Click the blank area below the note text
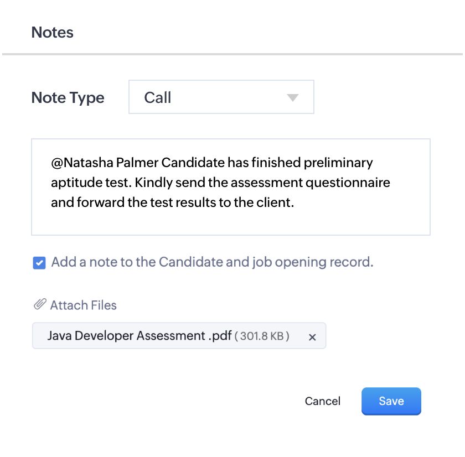Screen dimensions: 465x457 tap(230, 223)
